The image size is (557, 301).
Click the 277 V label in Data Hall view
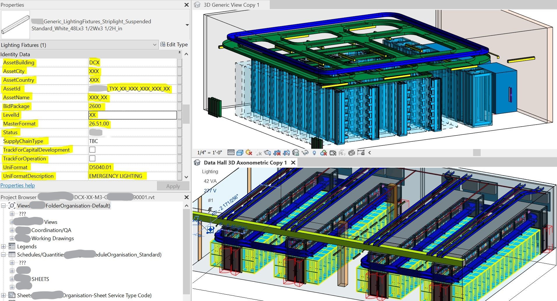[210, 191]
